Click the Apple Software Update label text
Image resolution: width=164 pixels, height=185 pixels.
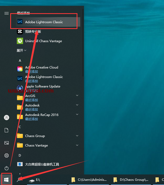click(x=43, y=86)
